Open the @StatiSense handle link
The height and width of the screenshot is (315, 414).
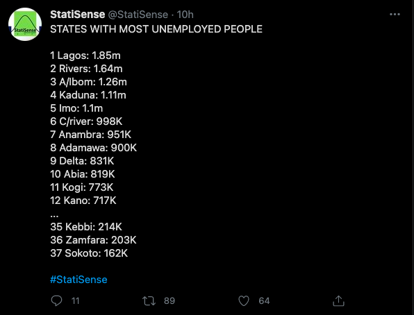(x=138, y=15)
